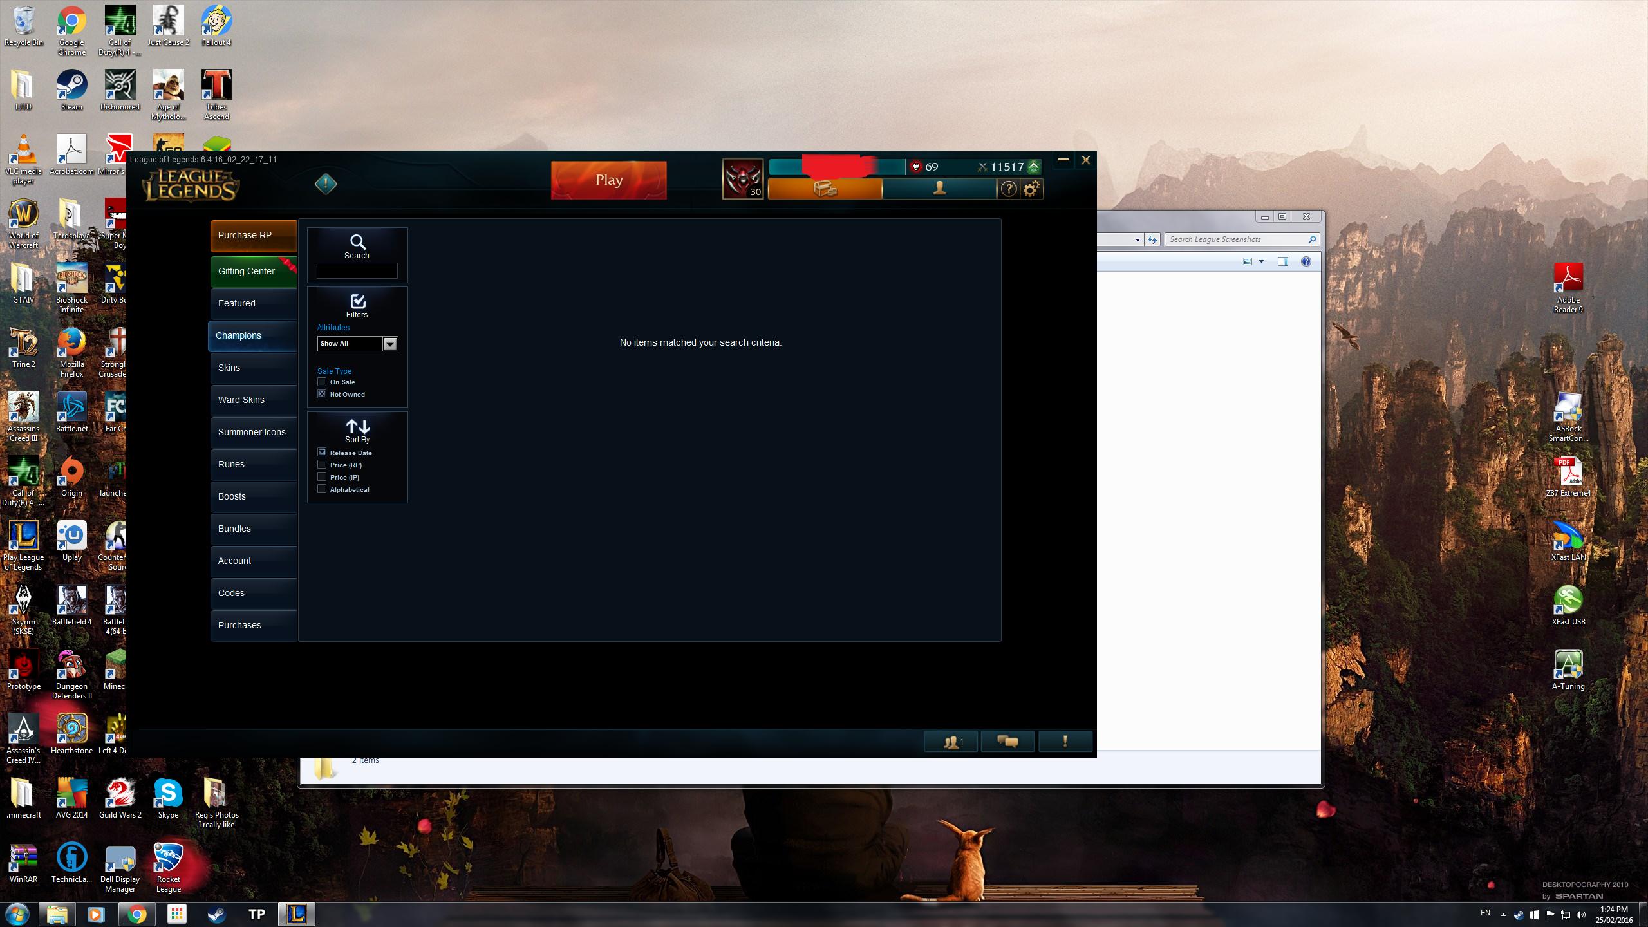Click the help question mark icon
Image resolution: width=1648 pixels, height=927 pixels.
[x=1008, y=189]
